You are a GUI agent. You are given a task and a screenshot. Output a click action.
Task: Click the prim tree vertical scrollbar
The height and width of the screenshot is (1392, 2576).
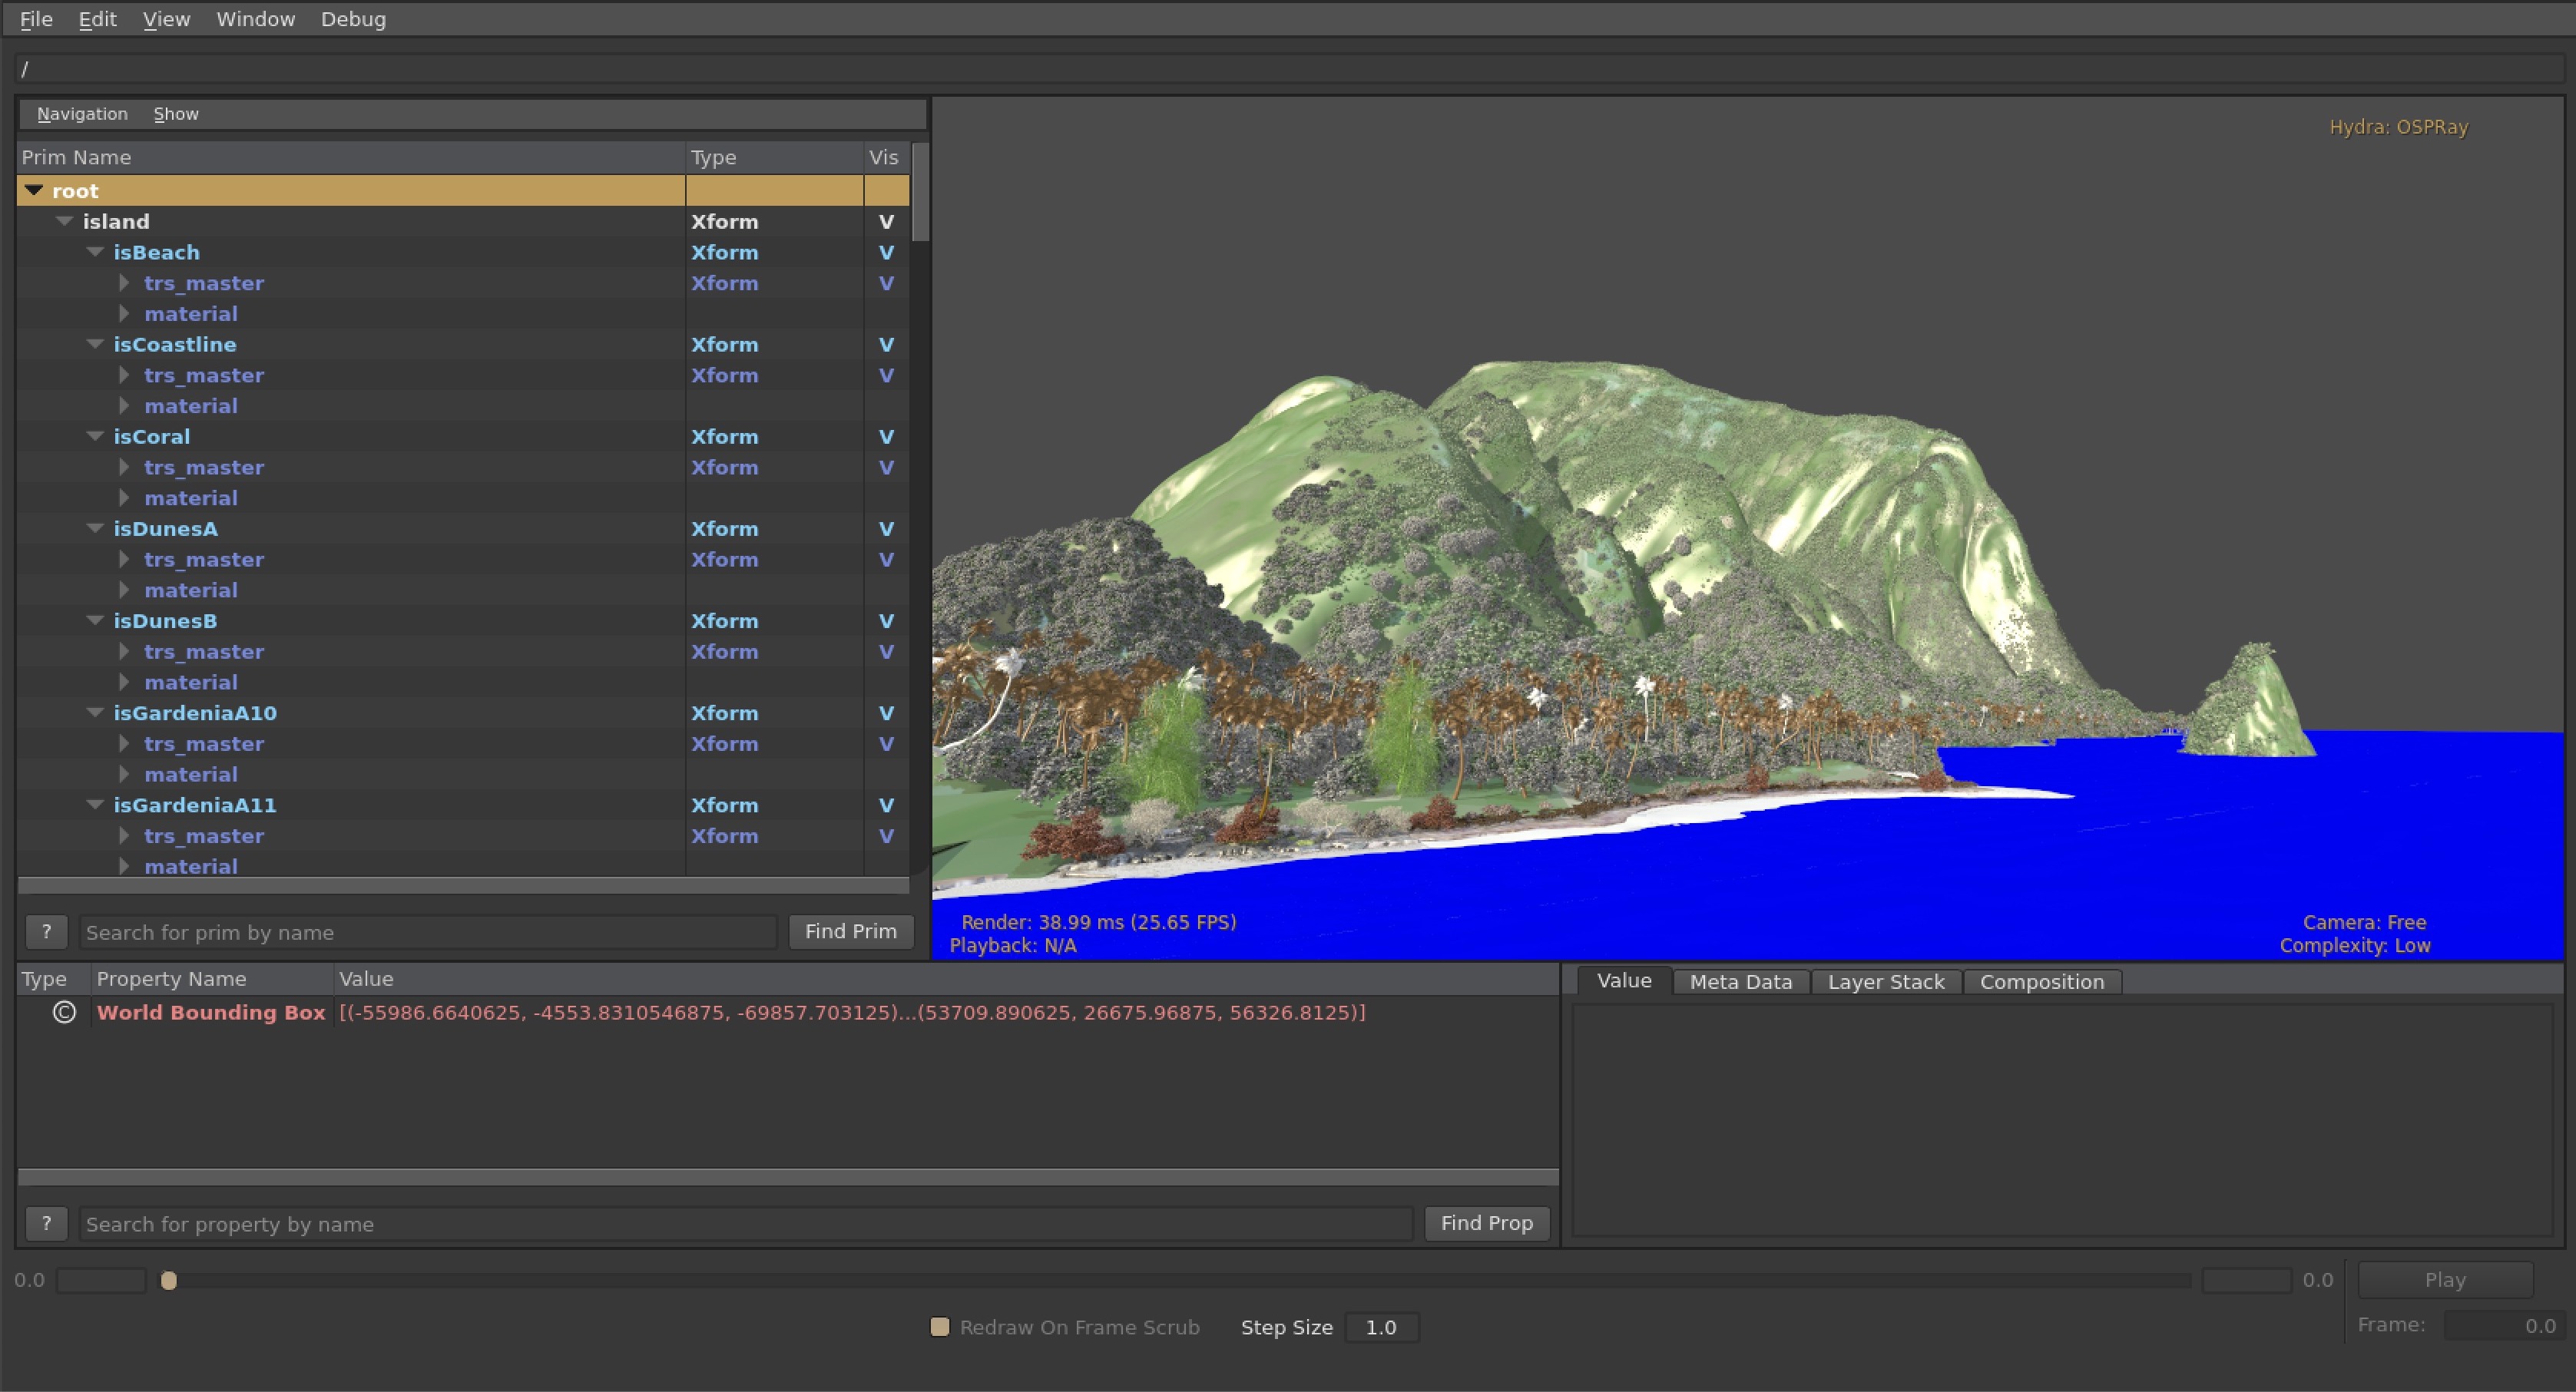point(921,192)
